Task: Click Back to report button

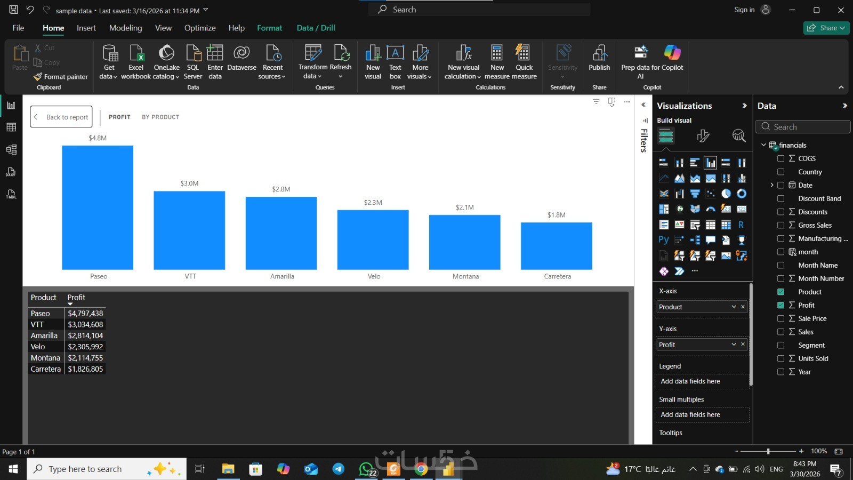Action: 61,117
